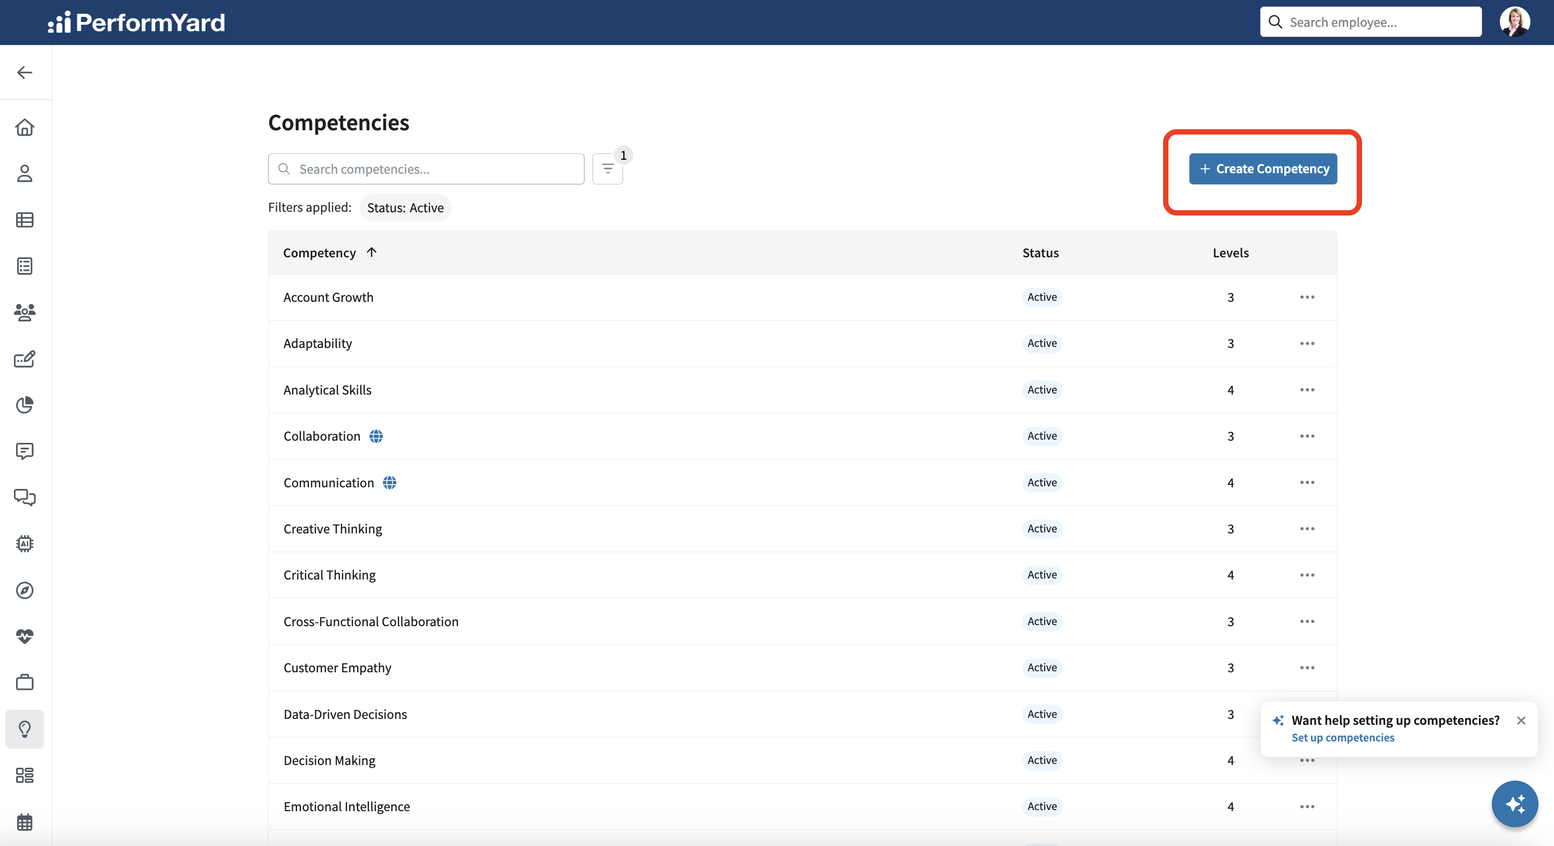Follow the Set up competencies link

pos(1342,738)
